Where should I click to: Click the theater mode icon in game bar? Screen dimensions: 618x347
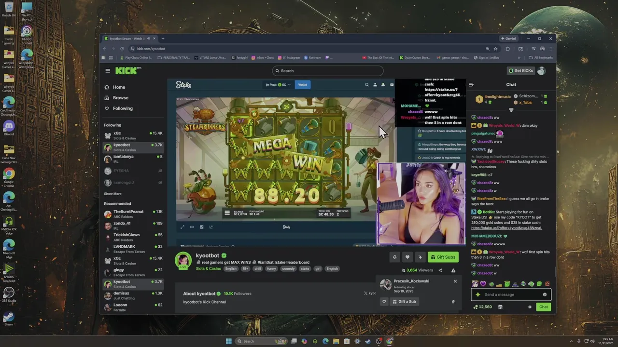pos(192,227)
